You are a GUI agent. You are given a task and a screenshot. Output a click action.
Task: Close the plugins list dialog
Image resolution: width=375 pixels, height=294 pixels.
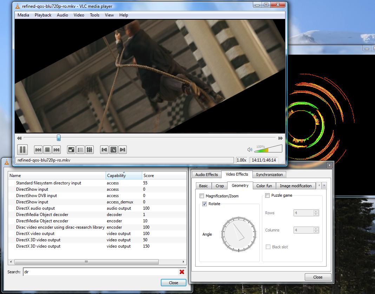pyautogui.click(x=173, y=282)
